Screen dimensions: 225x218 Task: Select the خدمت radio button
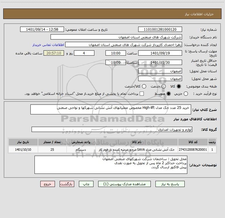(x=163, y=86)
